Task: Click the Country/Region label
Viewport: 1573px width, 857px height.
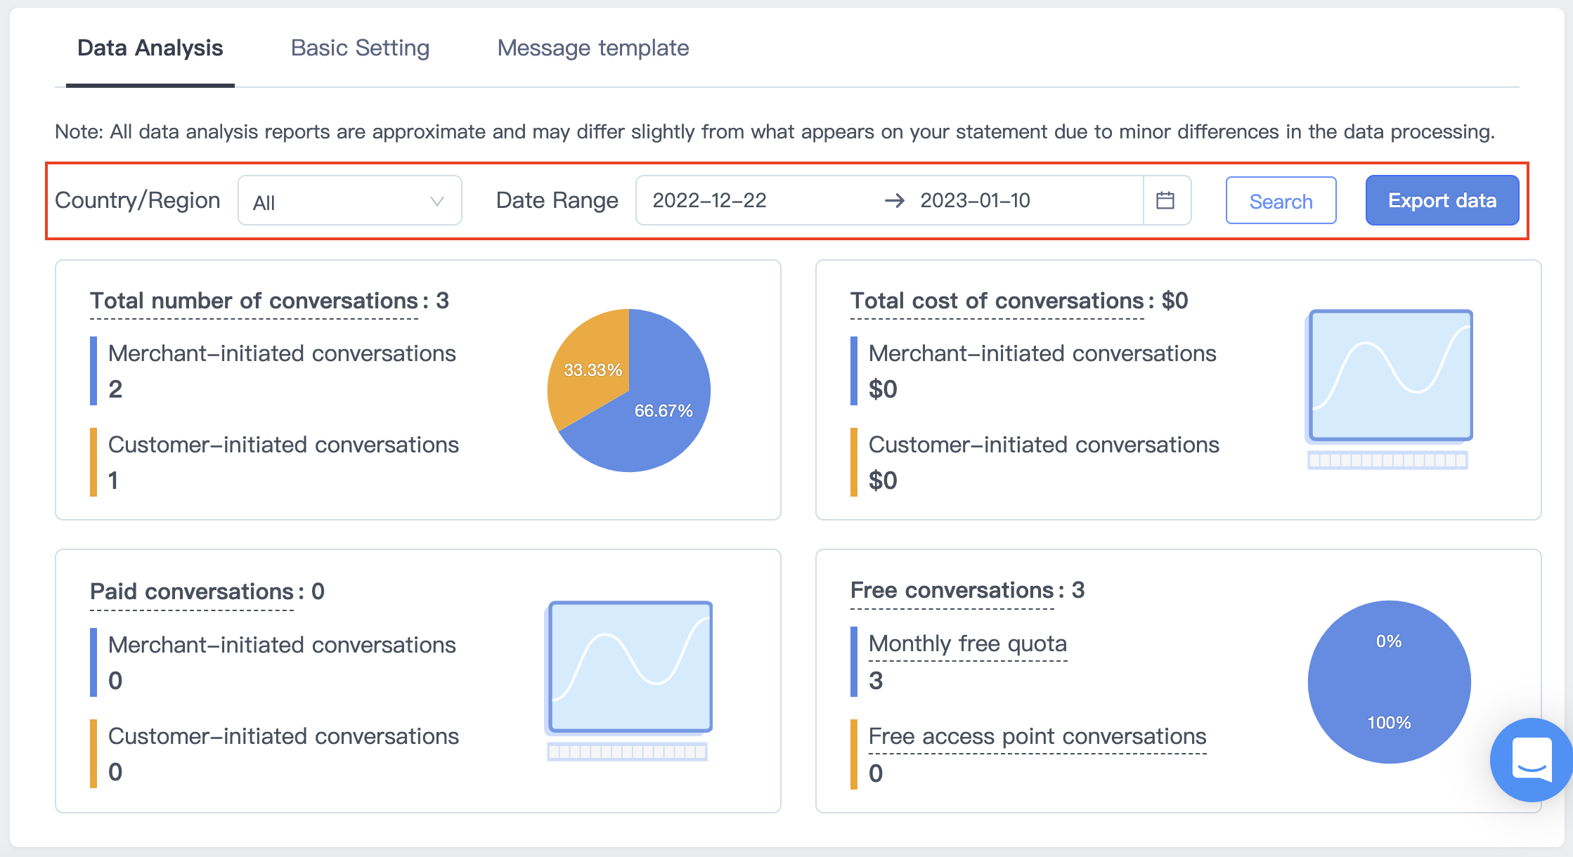Action: [138, 200]
